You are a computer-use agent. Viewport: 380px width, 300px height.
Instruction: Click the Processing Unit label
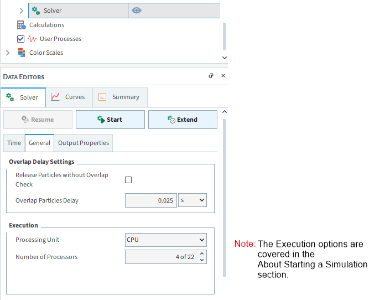coord(37,240)
